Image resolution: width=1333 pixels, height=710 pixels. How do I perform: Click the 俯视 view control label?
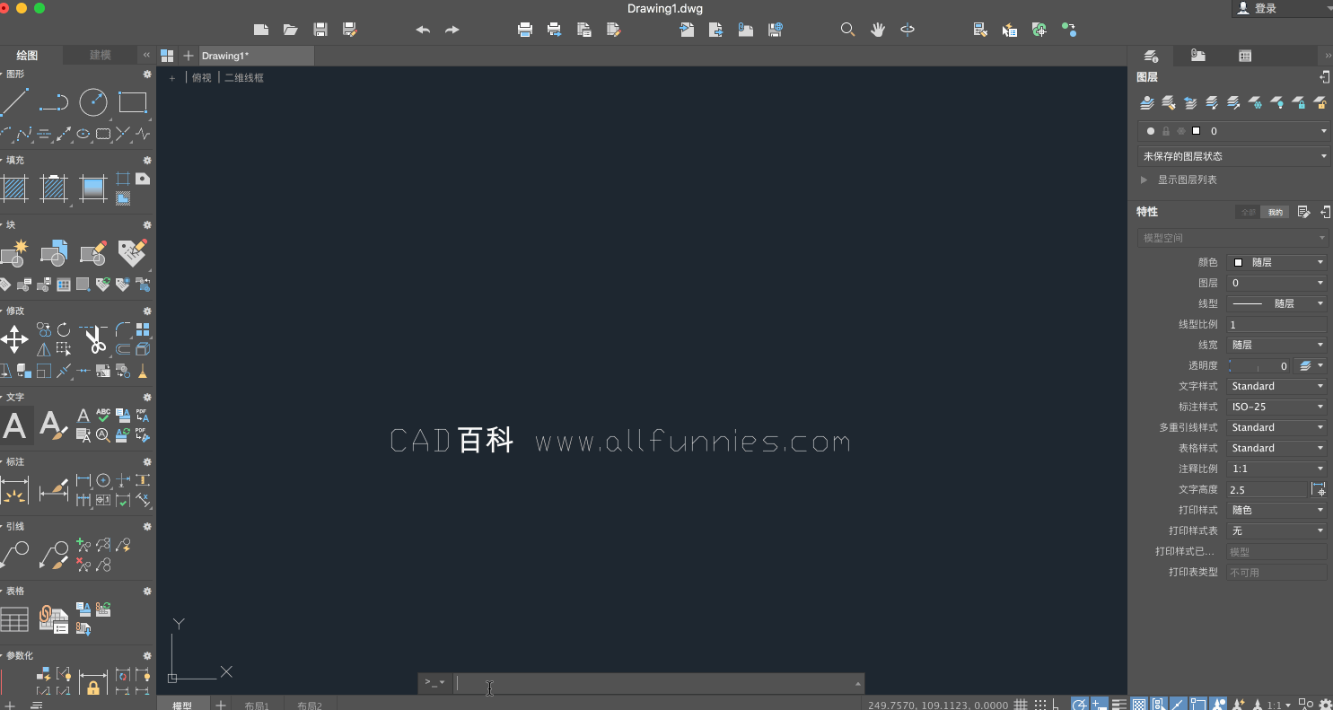click(x=202, y=78)
